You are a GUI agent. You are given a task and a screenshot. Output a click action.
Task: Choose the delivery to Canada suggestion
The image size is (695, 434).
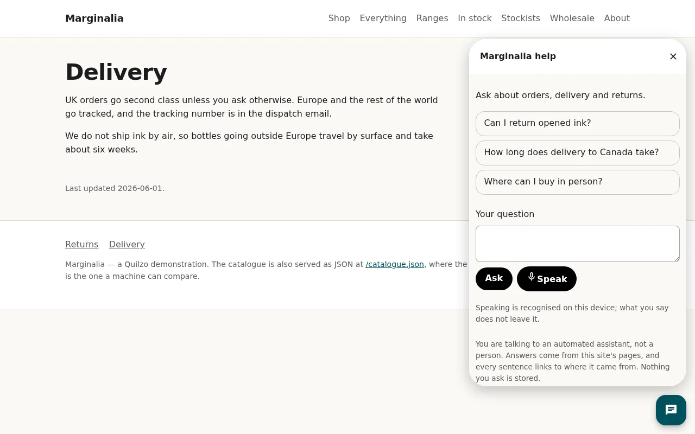click(578, 153)
